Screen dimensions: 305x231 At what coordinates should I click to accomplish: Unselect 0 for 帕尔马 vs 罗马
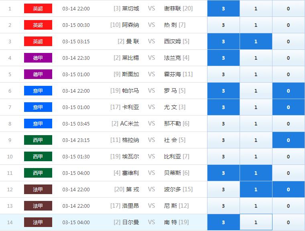(x=288, y=91)
